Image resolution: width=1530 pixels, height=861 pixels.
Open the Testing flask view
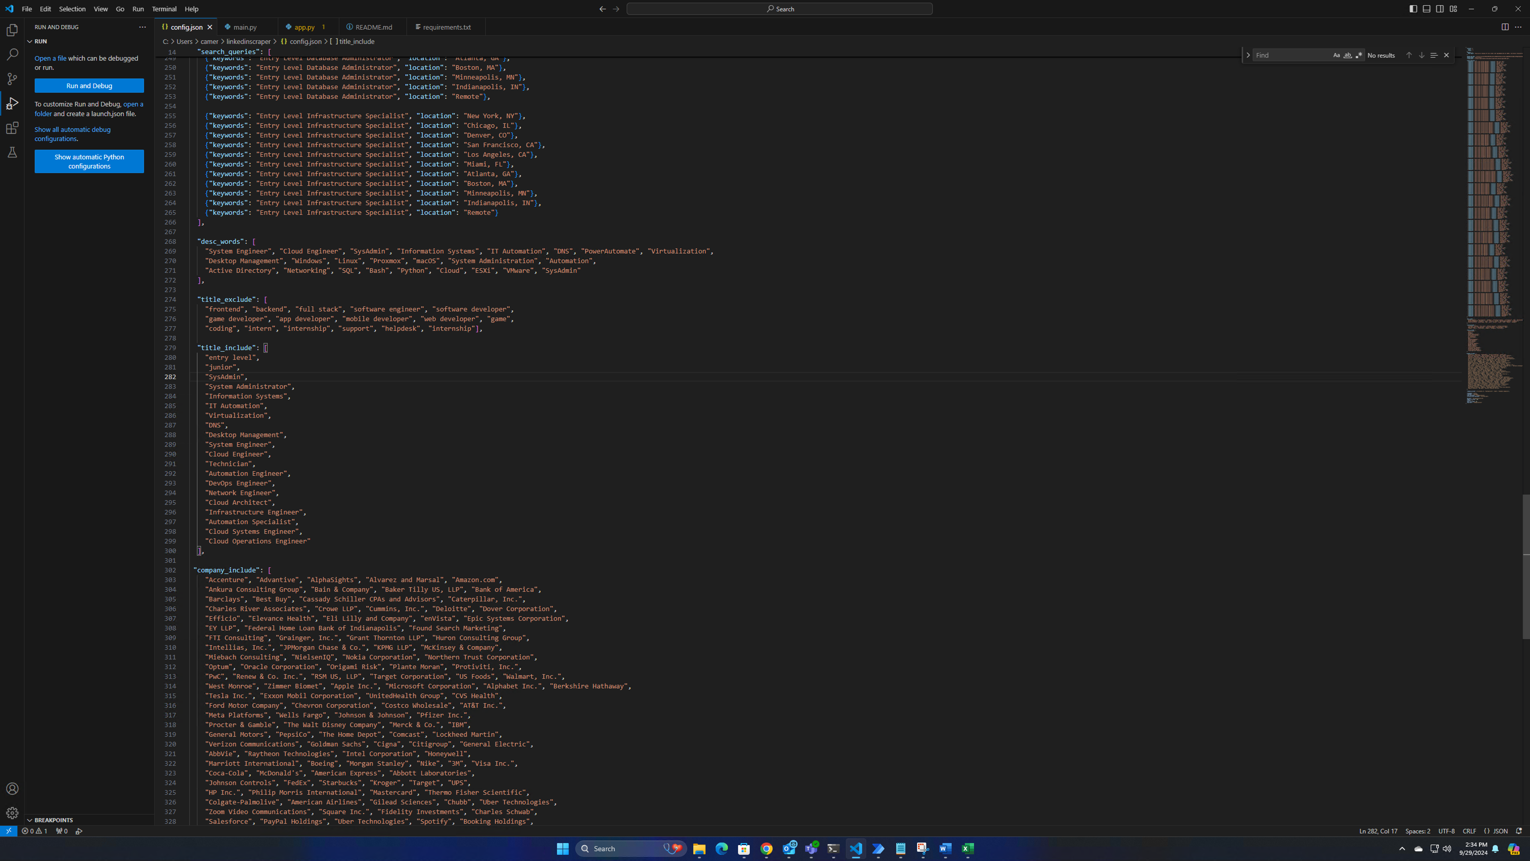(x=12, y=153)
